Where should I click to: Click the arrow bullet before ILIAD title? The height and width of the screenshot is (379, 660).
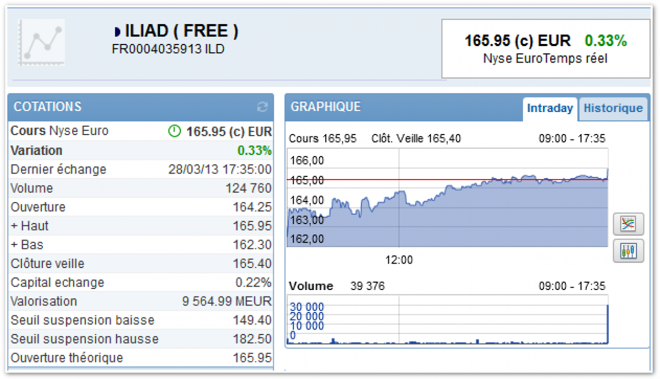point(118,33)
